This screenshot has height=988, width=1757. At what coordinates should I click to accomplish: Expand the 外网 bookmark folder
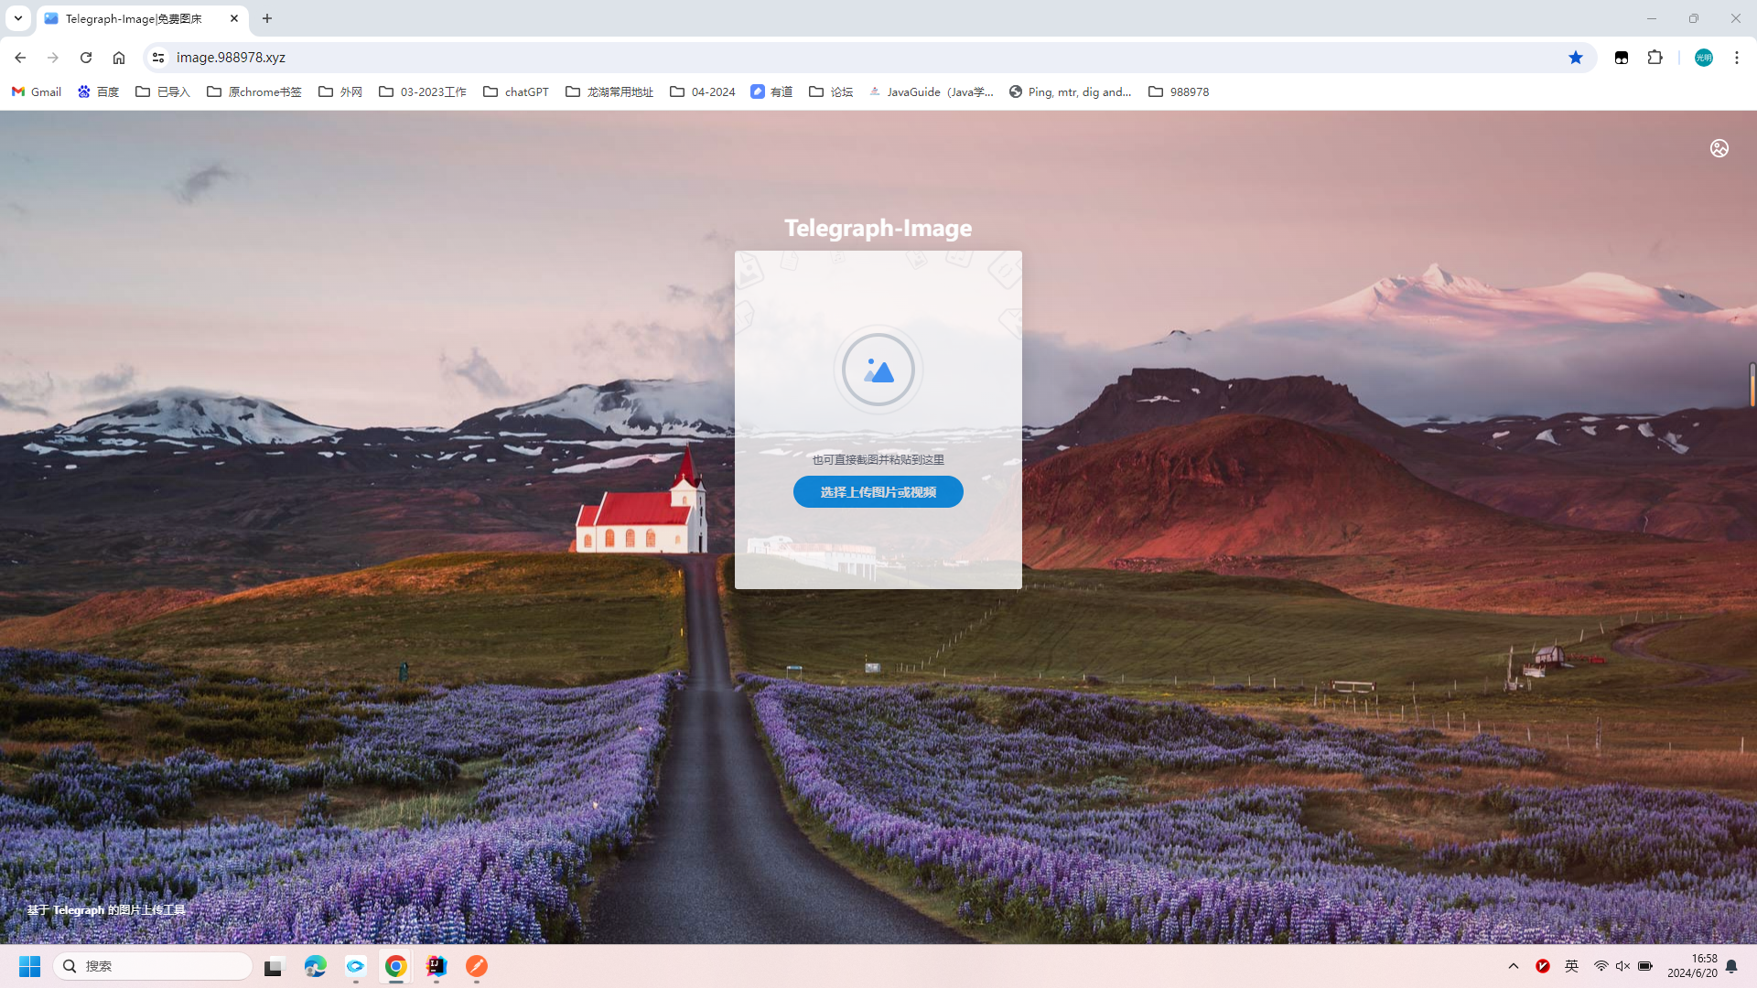point(340,91)
